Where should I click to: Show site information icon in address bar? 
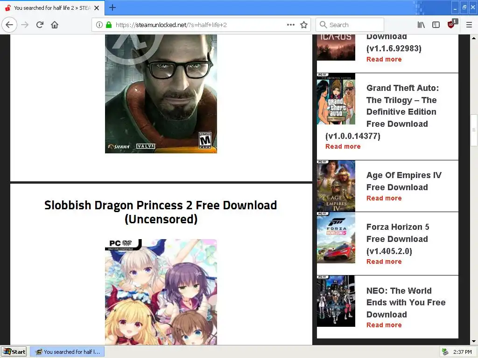tap(99, 25)
